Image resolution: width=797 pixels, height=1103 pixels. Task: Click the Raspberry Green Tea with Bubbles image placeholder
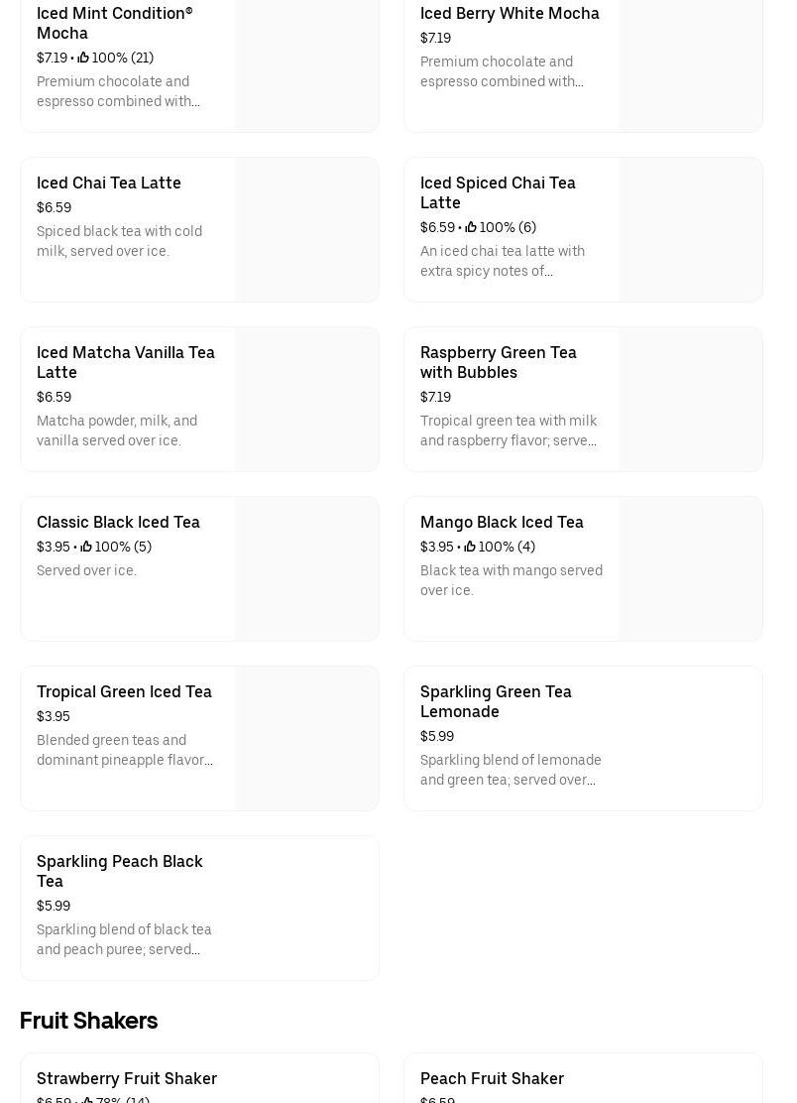(690, 399)
